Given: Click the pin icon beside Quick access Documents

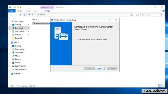Looking at the screenshot, I should point(28,31).
